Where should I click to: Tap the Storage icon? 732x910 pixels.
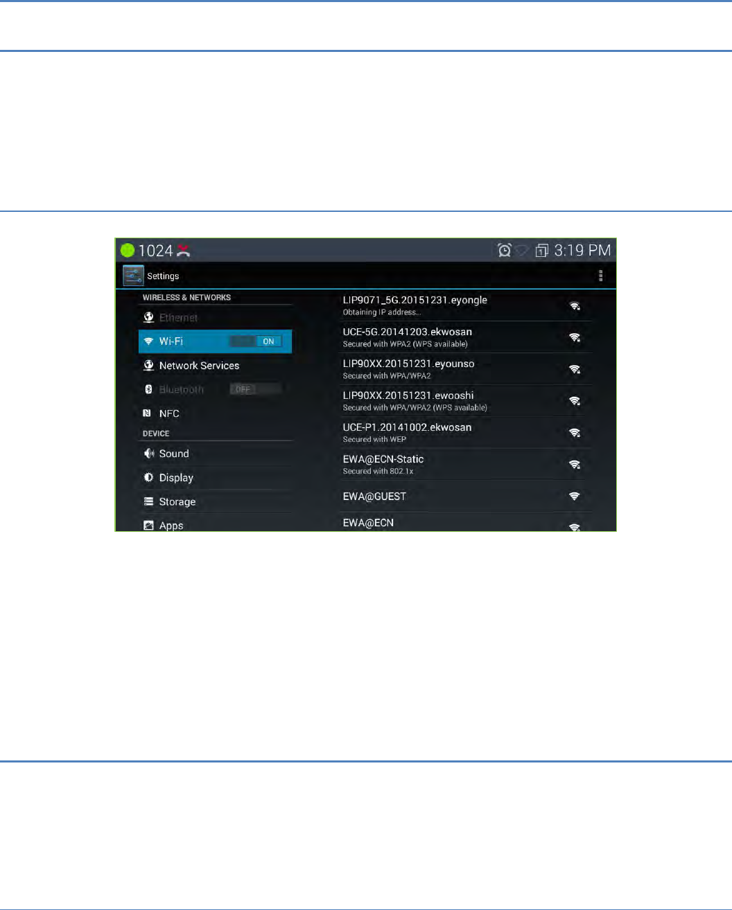point(148,501)
